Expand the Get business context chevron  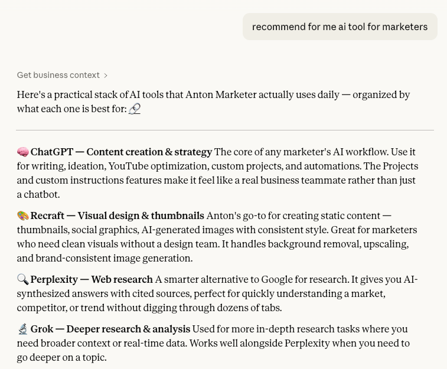click(x=106, y=76)
